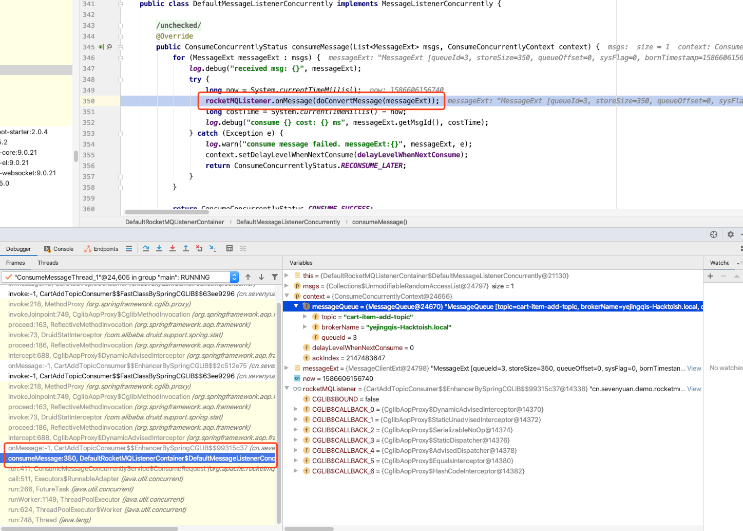Select previous frame with up arrow
The height and width of the screenshot is (531, 743).
click(248, 277)
